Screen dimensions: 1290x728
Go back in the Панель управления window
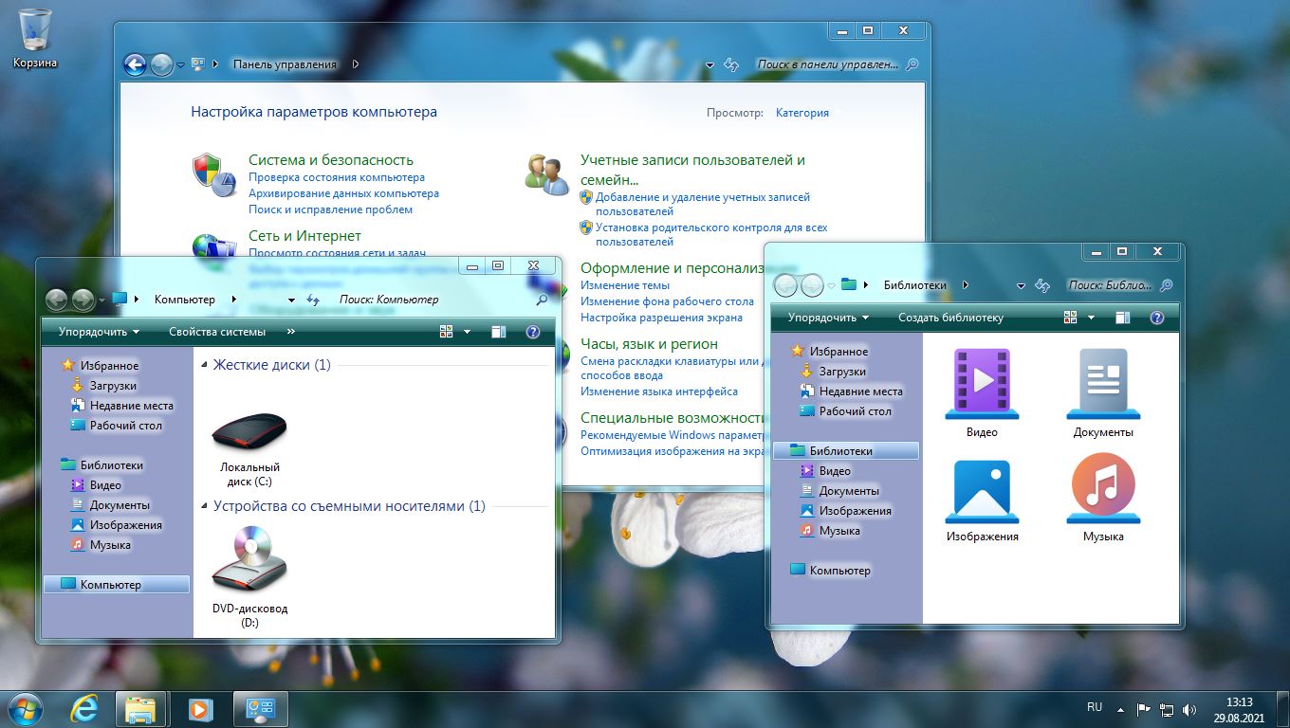[135, 64]
